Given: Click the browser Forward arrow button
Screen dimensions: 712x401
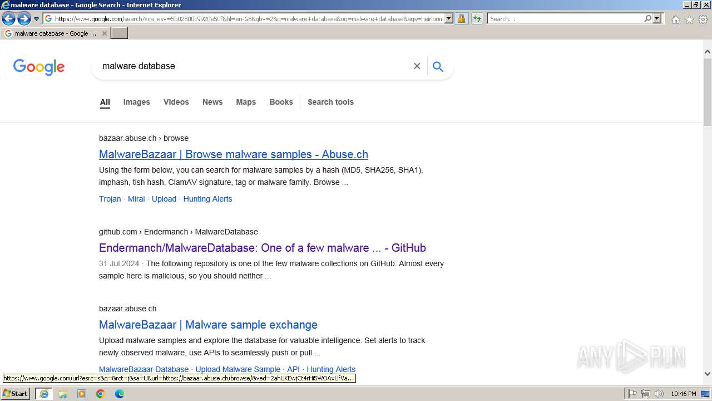Looking at the screenshot, I should (x=24, y=19).
